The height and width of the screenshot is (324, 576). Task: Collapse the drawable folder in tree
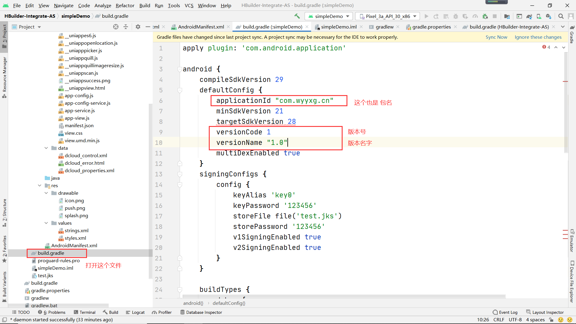tap(46, 193)
